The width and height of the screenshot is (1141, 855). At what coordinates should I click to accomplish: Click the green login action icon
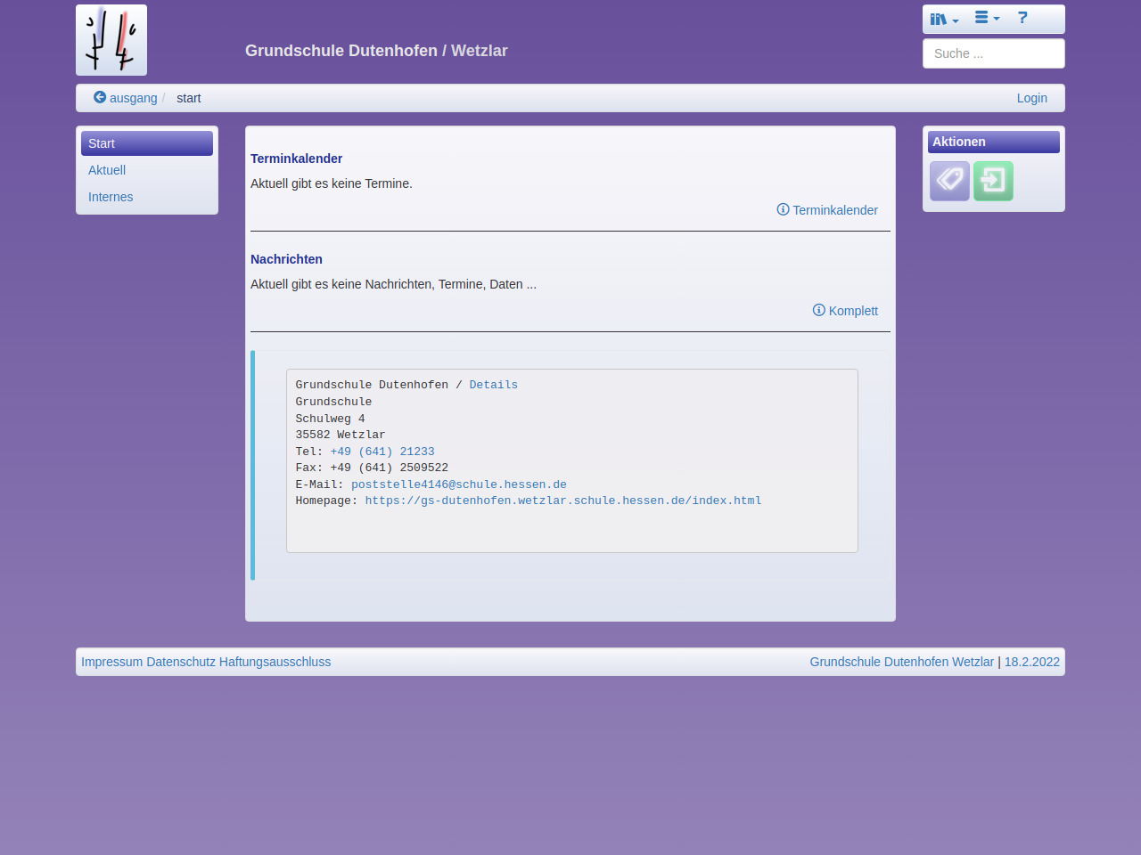pyautogui.click(x=993, y=181)
